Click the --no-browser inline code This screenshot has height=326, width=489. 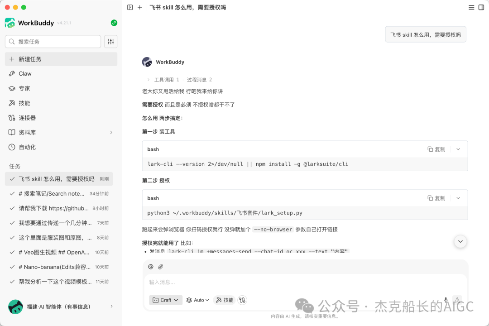click(273, 229)
